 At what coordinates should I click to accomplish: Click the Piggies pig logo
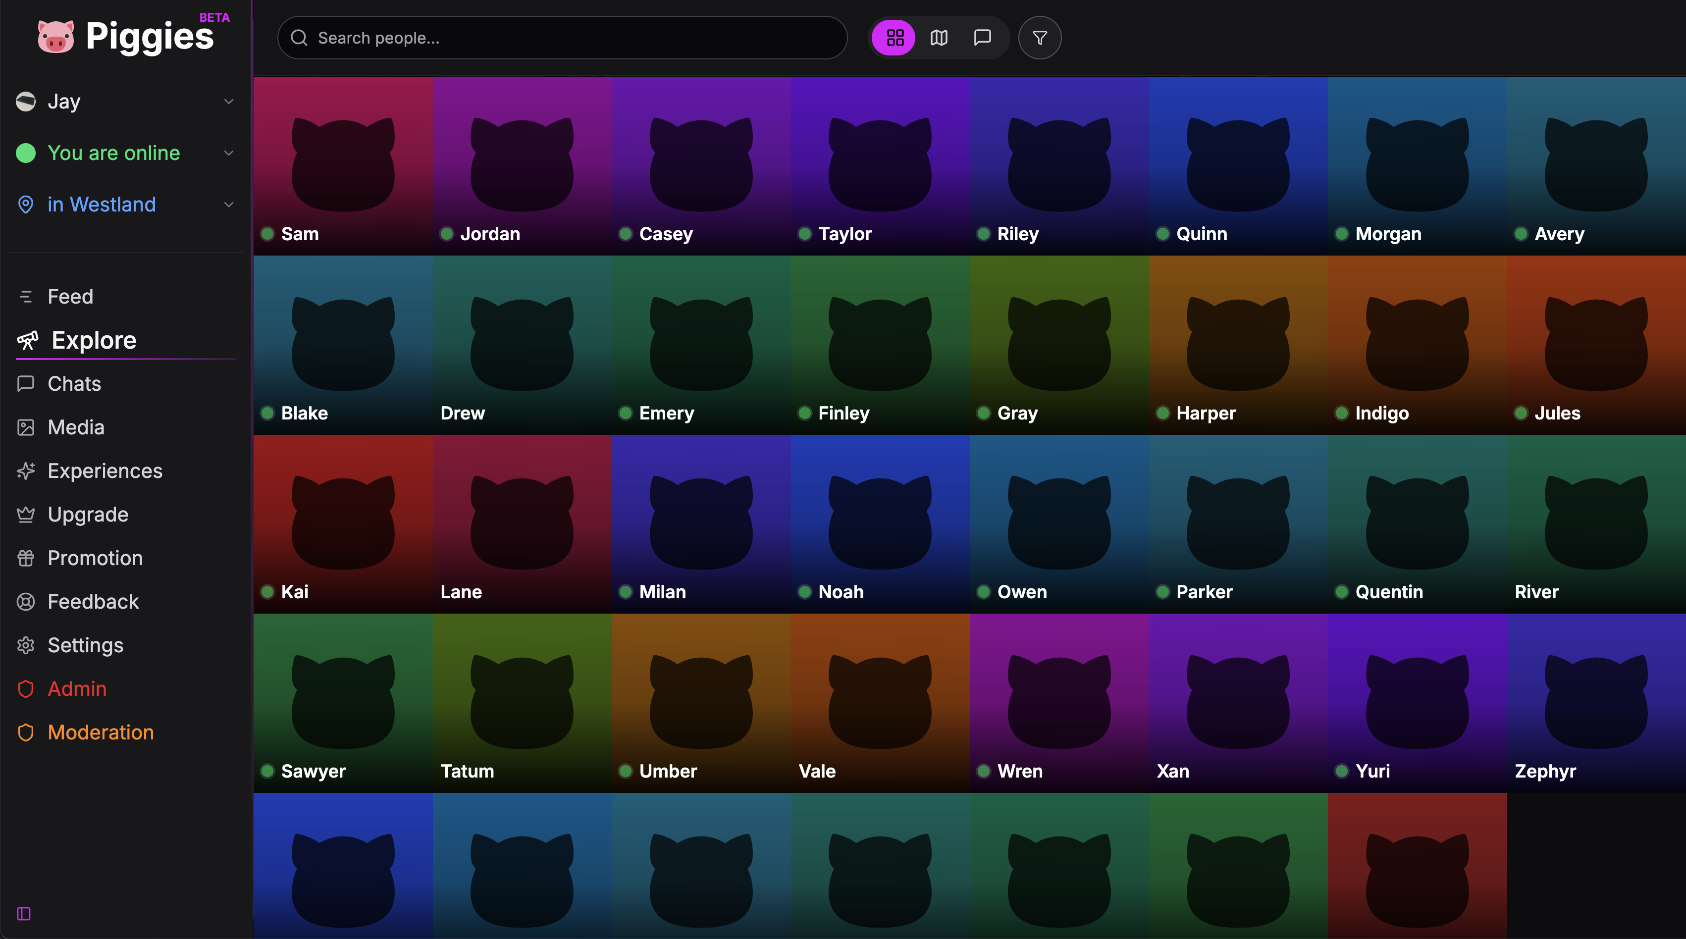55,36
